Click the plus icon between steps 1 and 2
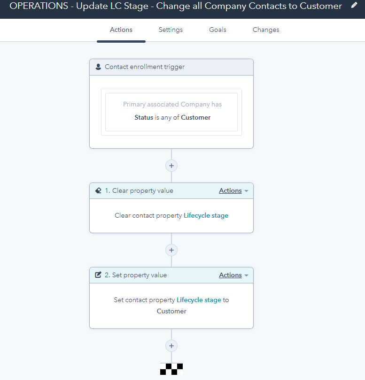Screen dimensions: 365x380 tap(171, 250)
